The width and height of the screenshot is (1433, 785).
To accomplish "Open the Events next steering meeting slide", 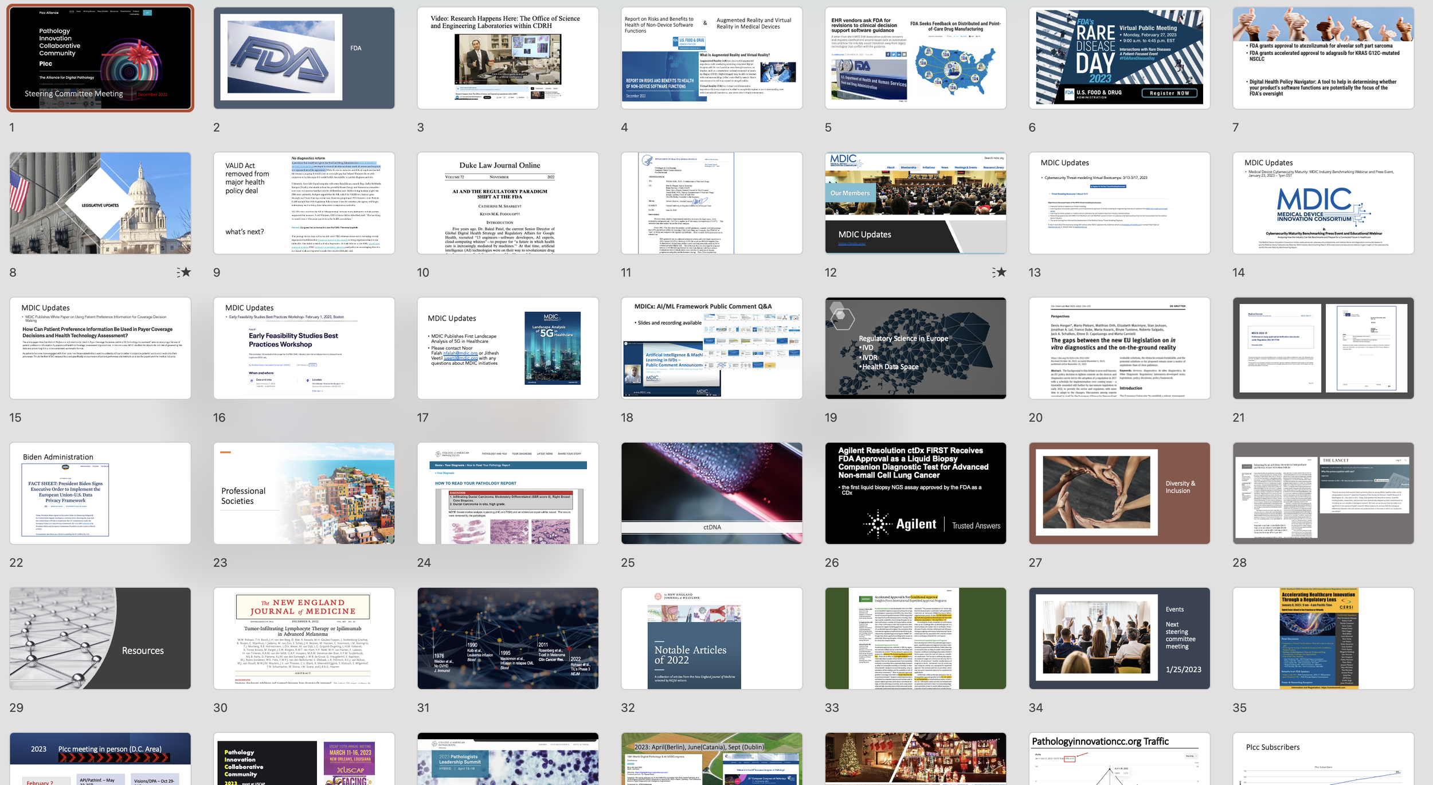I will point(1119,638).
